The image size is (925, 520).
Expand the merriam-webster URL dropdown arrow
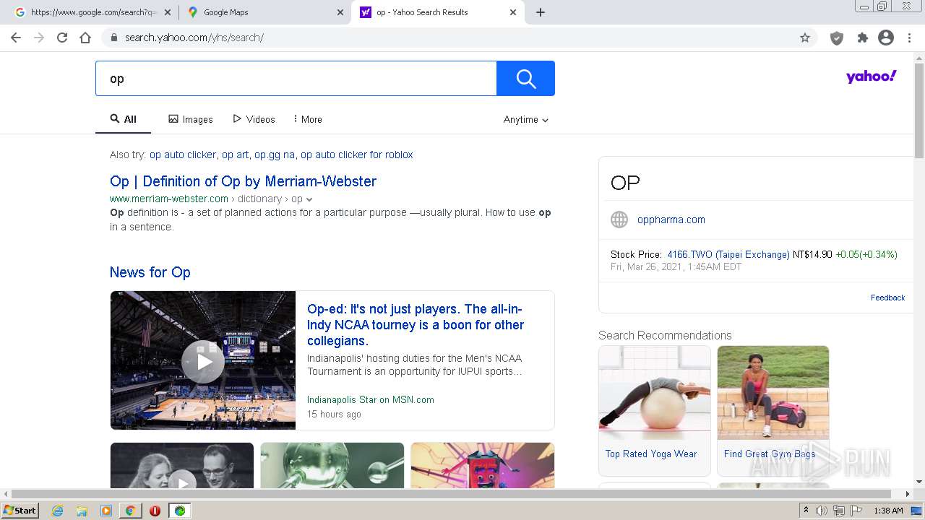coord(309,199)
